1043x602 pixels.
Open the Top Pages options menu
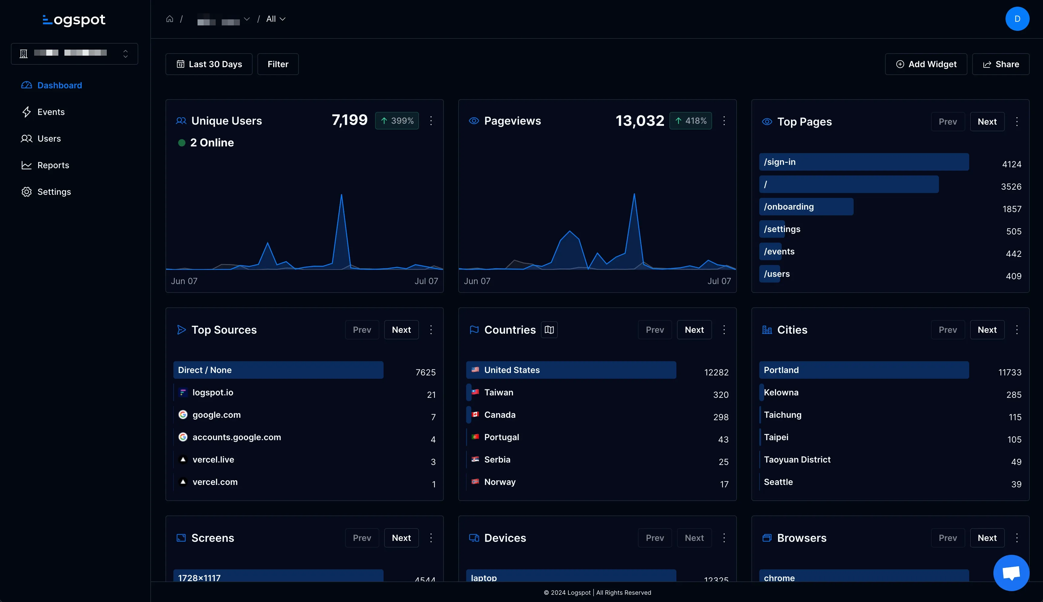tap(1018, 121)
